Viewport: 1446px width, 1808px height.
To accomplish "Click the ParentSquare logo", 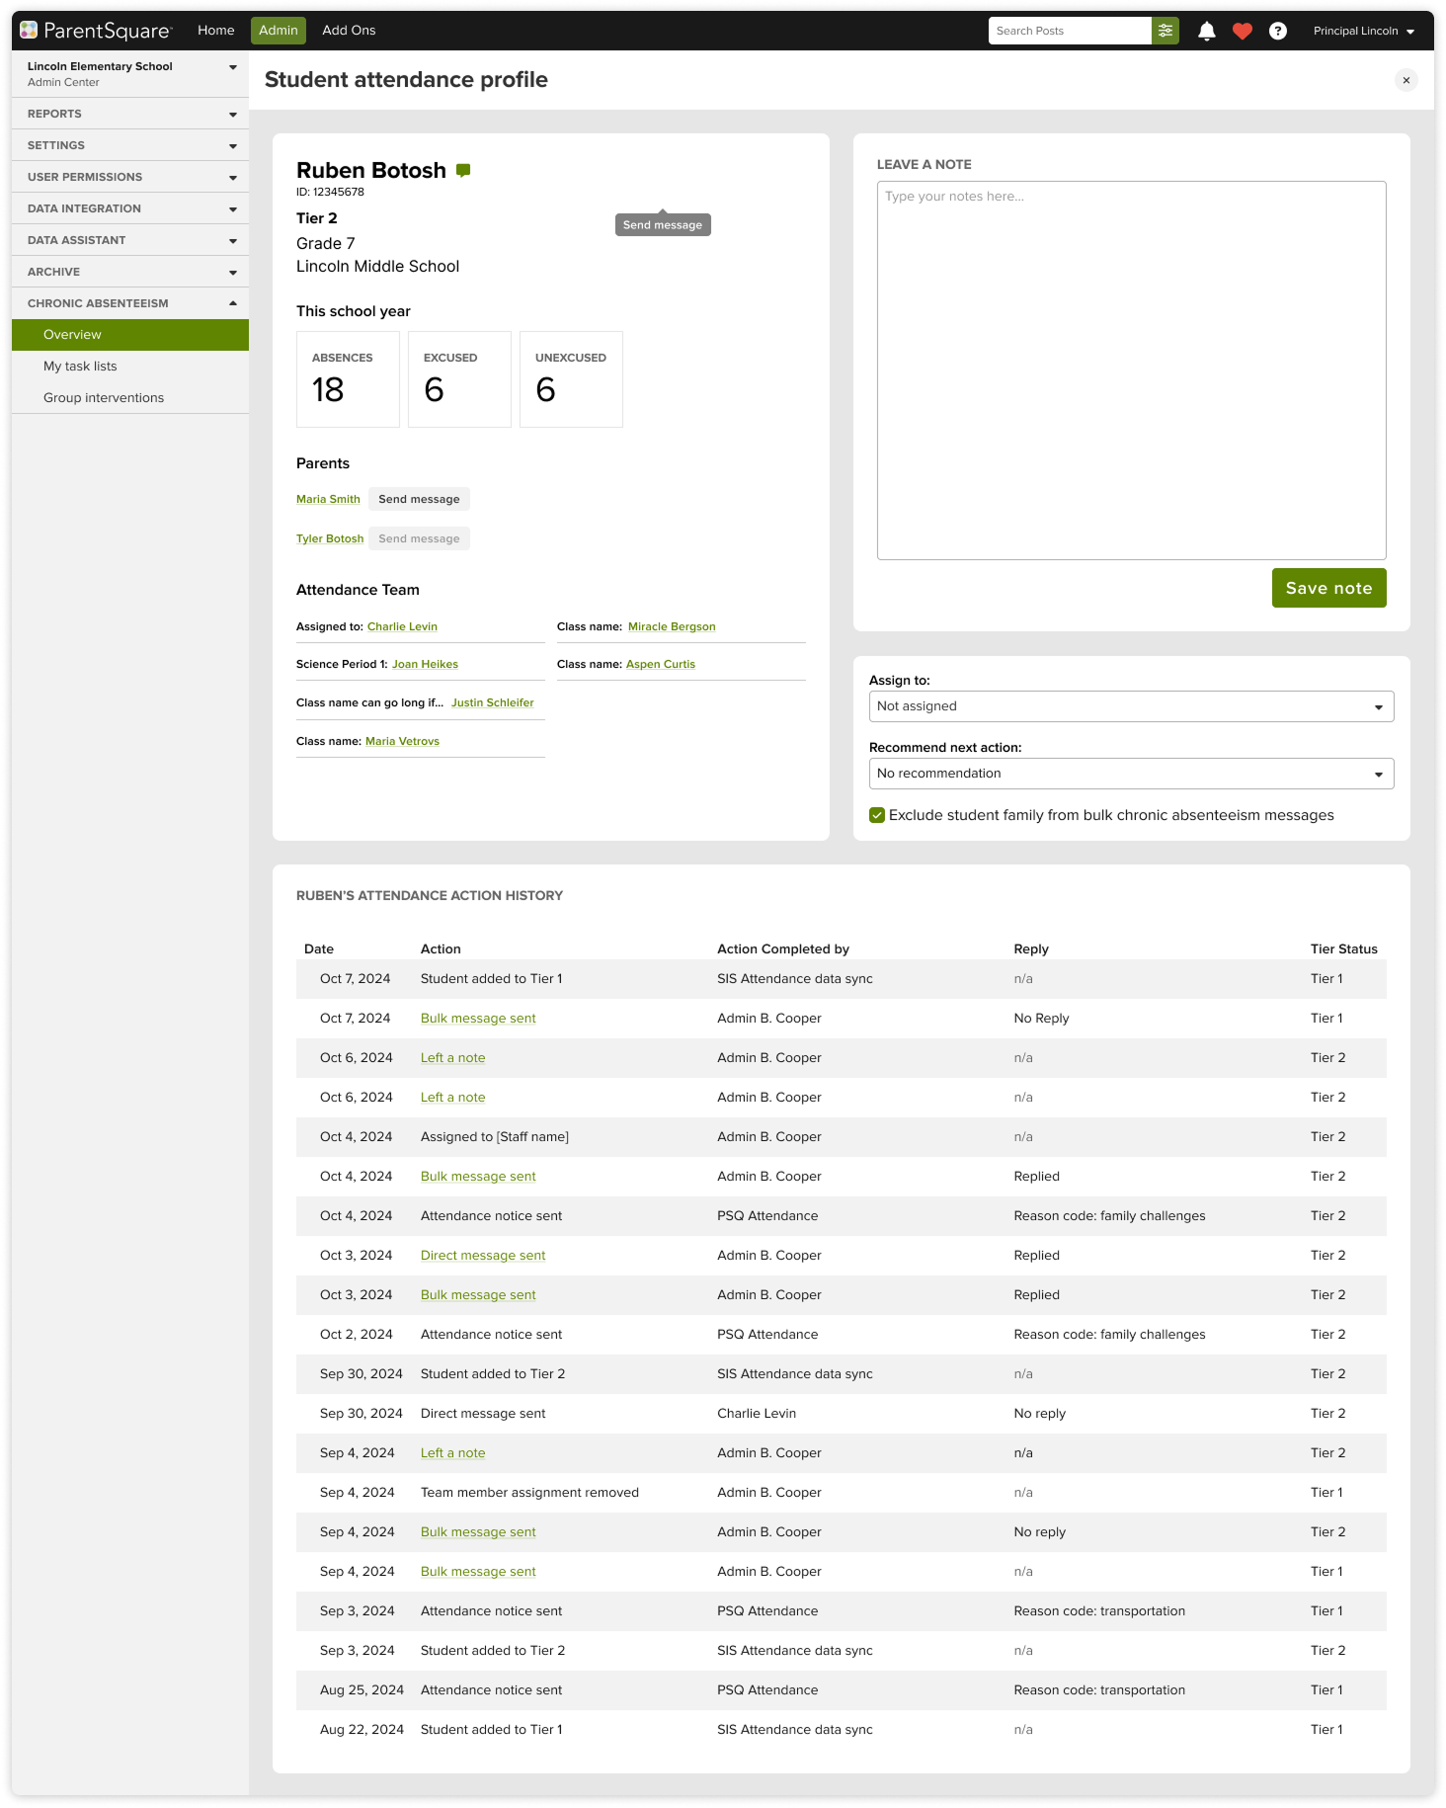I will tap(96, 31).
